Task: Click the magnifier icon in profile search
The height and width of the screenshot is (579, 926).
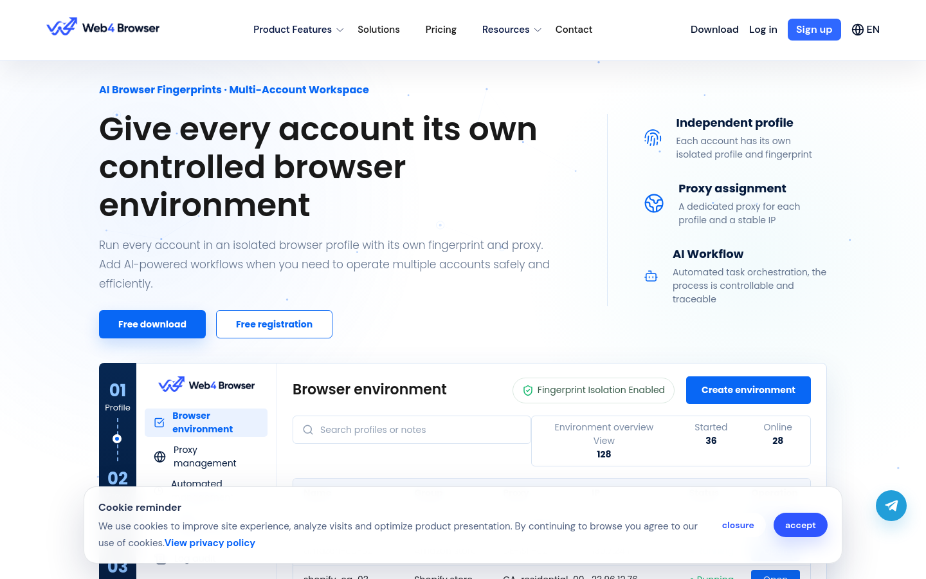Action: pyautogui.click(x=308, y=430)
